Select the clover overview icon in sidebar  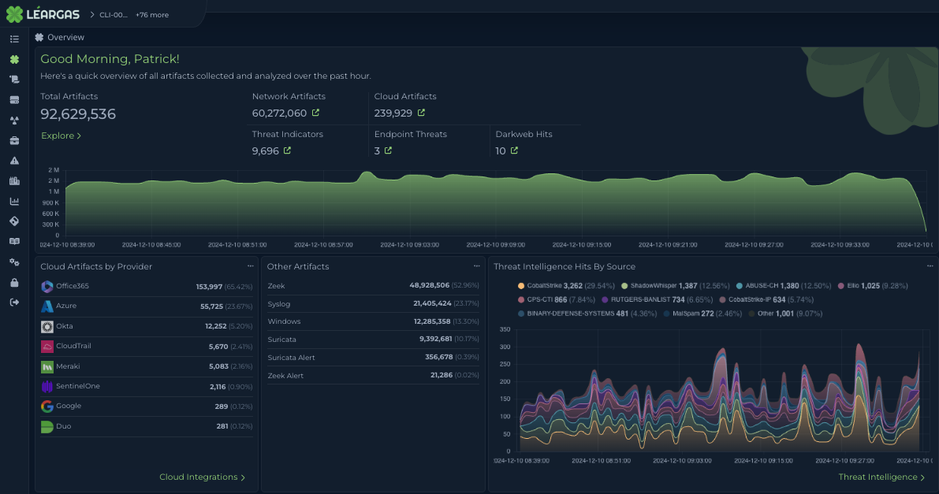(14, 59)
